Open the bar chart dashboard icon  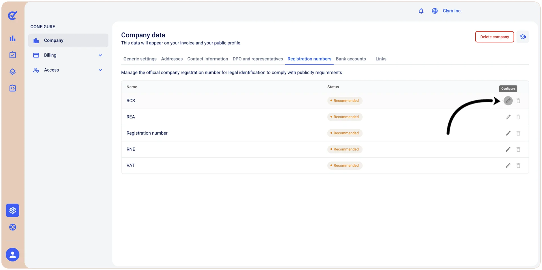pos(12,38)
